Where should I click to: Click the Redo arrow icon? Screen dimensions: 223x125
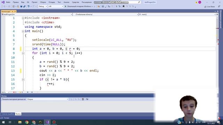[x=33, y=7]
